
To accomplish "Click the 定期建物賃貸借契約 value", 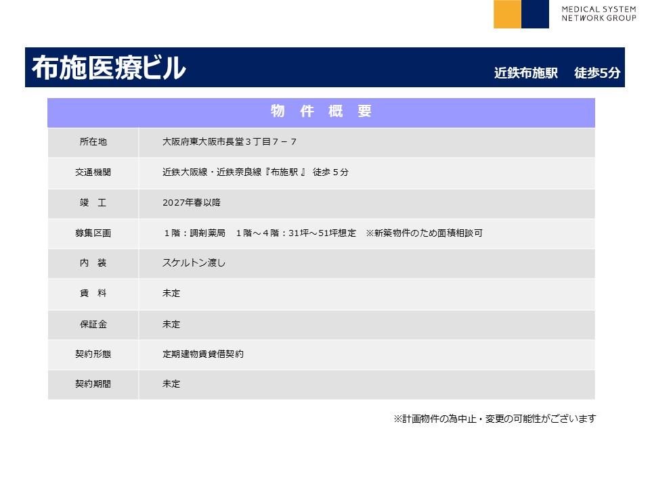I will coord(202,354).
